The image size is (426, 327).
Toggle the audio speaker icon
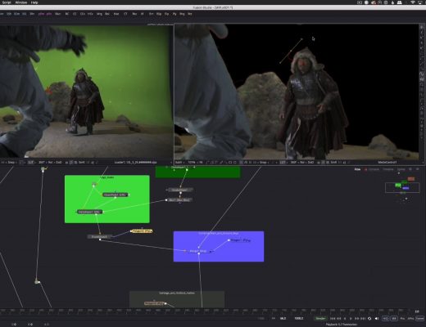coord(377,318)
